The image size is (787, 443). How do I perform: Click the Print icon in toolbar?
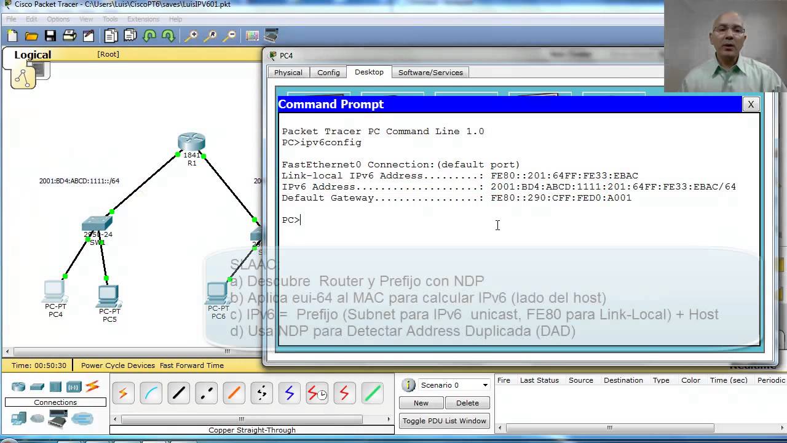point(69,36)
